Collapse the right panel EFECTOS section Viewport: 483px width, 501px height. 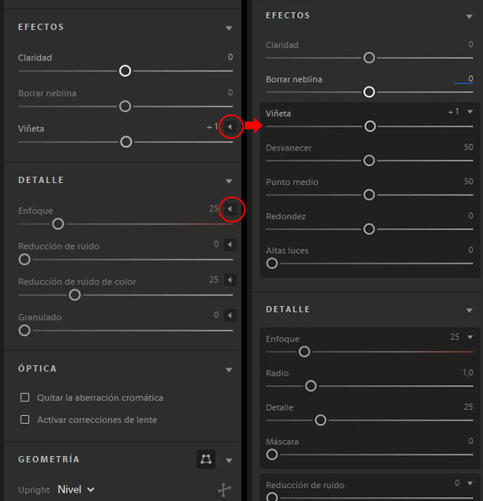[470, 17]
